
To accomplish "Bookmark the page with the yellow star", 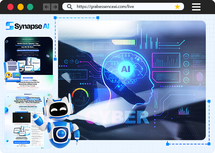I will coord(177,7).
